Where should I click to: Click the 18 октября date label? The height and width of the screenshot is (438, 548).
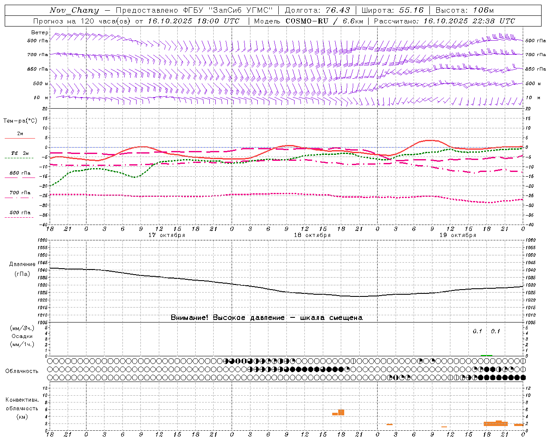312,235
